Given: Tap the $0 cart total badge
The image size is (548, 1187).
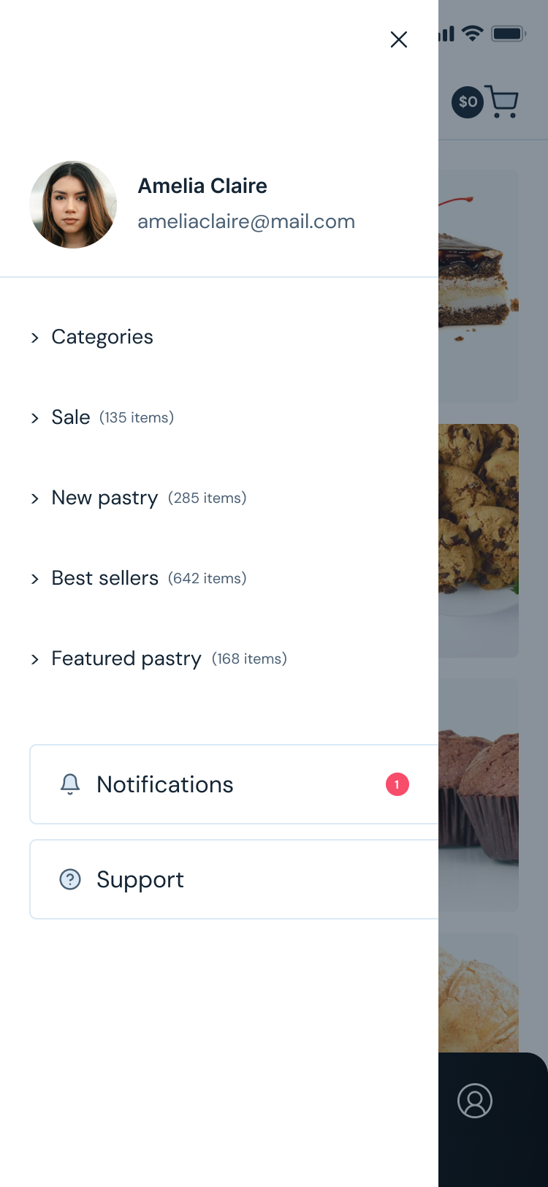Looking at the screenshot, I should pos(468,102).
